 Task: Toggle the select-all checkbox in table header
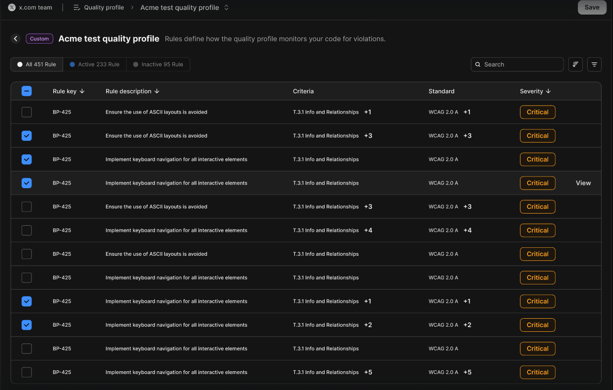[x=27, y=91]
